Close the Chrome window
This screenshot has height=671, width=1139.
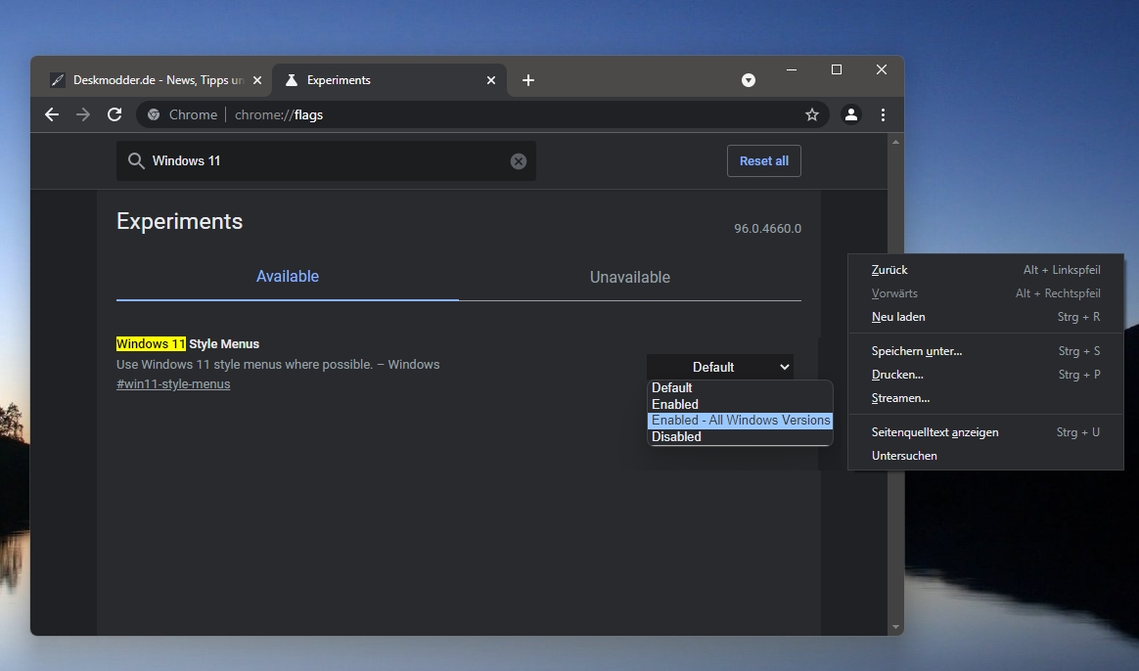[x=881, y=69]
